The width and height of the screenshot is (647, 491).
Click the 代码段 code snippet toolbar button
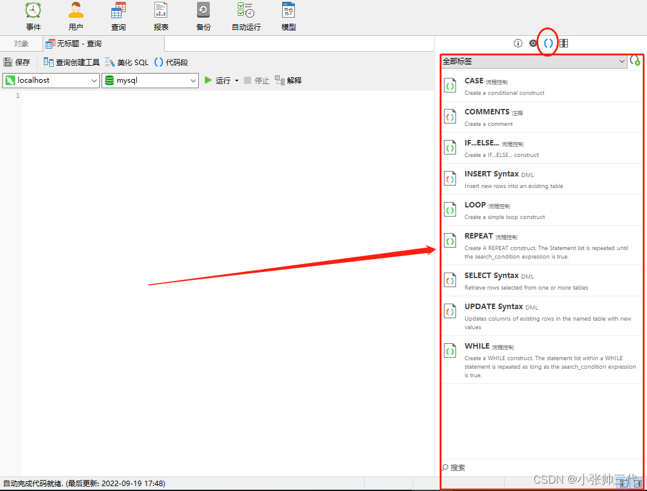point(171,62)
